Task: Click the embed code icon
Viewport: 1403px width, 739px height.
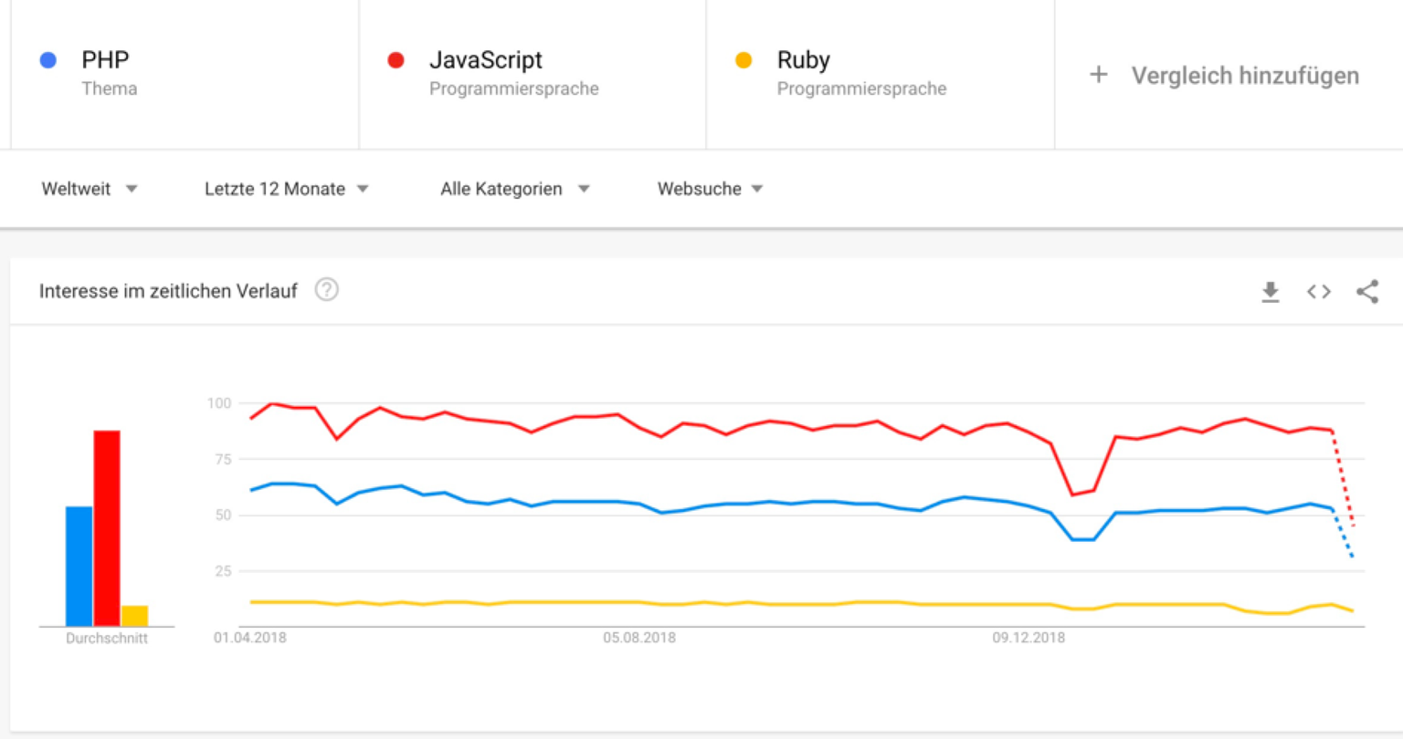Action: [1318, 292]
